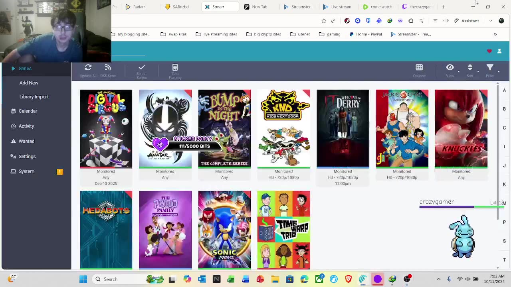Switch to the SABnzbd browser tab
Screen dimensions: 511x287
click(177, 7)
